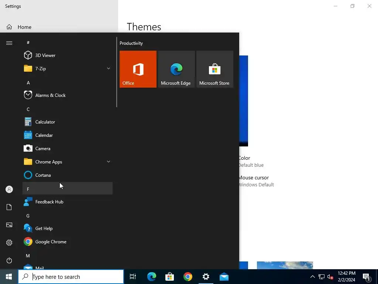Screen dimensions: 378x284
Task: Launch Get Help app
Action: click(x=68, y=229)
